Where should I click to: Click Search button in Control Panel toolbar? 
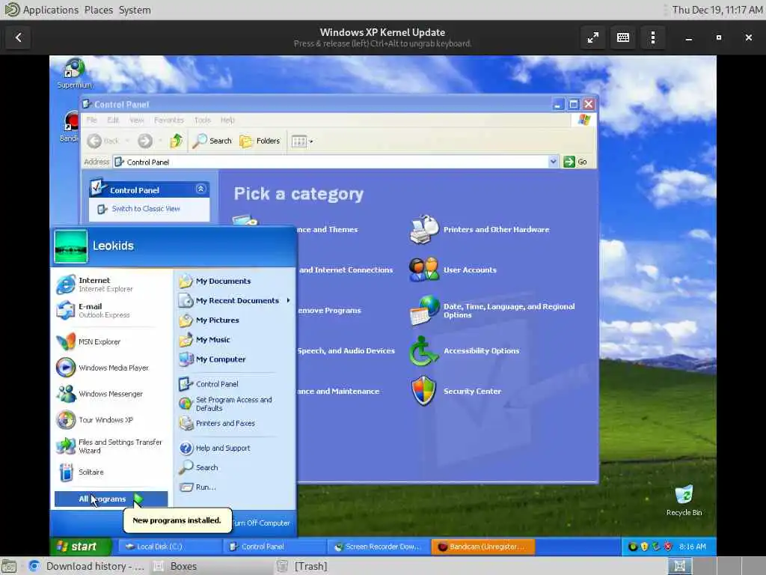point(212,141)
